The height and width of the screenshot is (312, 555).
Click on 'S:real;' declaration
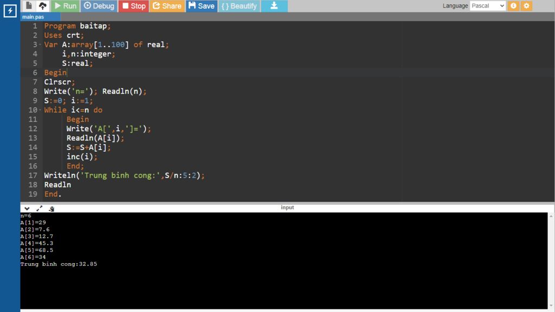point(78,63)
